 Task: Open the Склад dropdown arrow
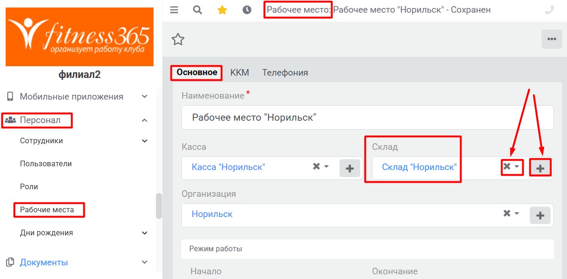click(517, 167)
